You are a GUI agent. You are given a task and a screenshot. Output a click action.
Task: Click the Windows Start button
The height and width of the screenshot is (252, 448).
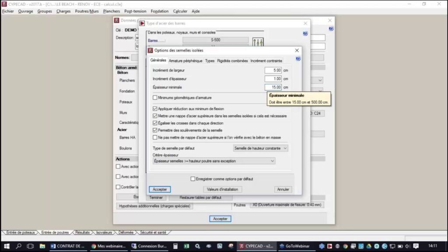[7, 246]
